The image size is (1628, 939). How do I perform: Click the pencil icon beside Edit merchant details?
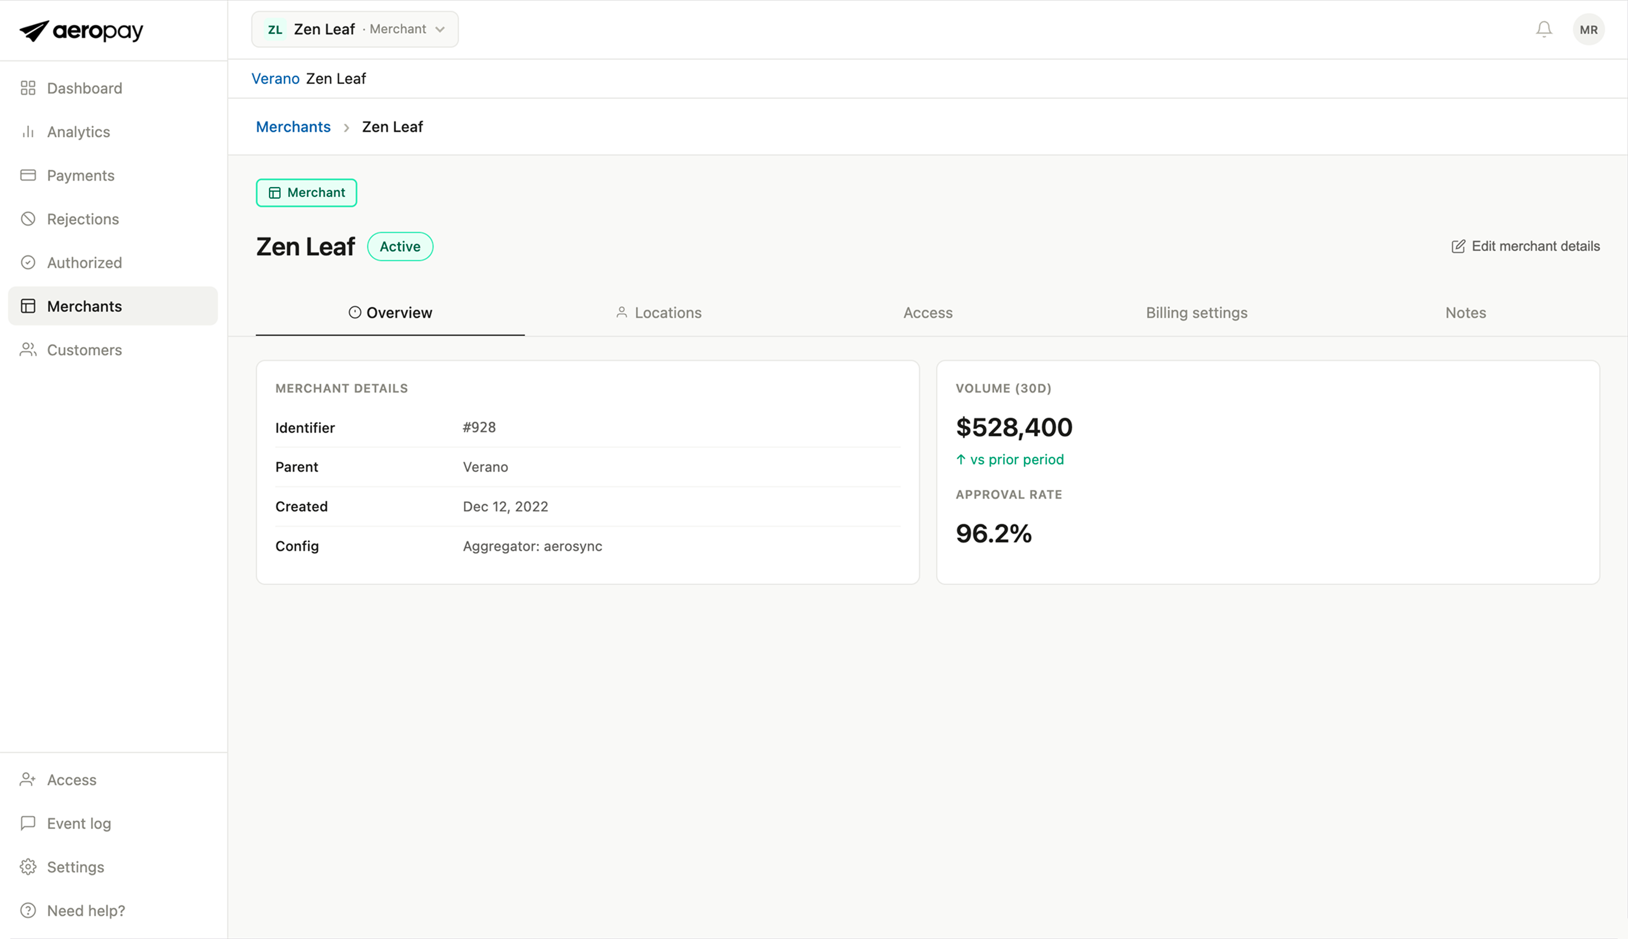(x=1458, y=246)
